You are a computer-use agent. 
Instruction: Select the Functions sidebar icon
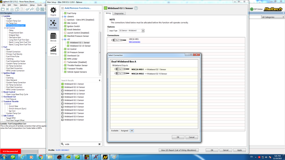pos(53,24)
